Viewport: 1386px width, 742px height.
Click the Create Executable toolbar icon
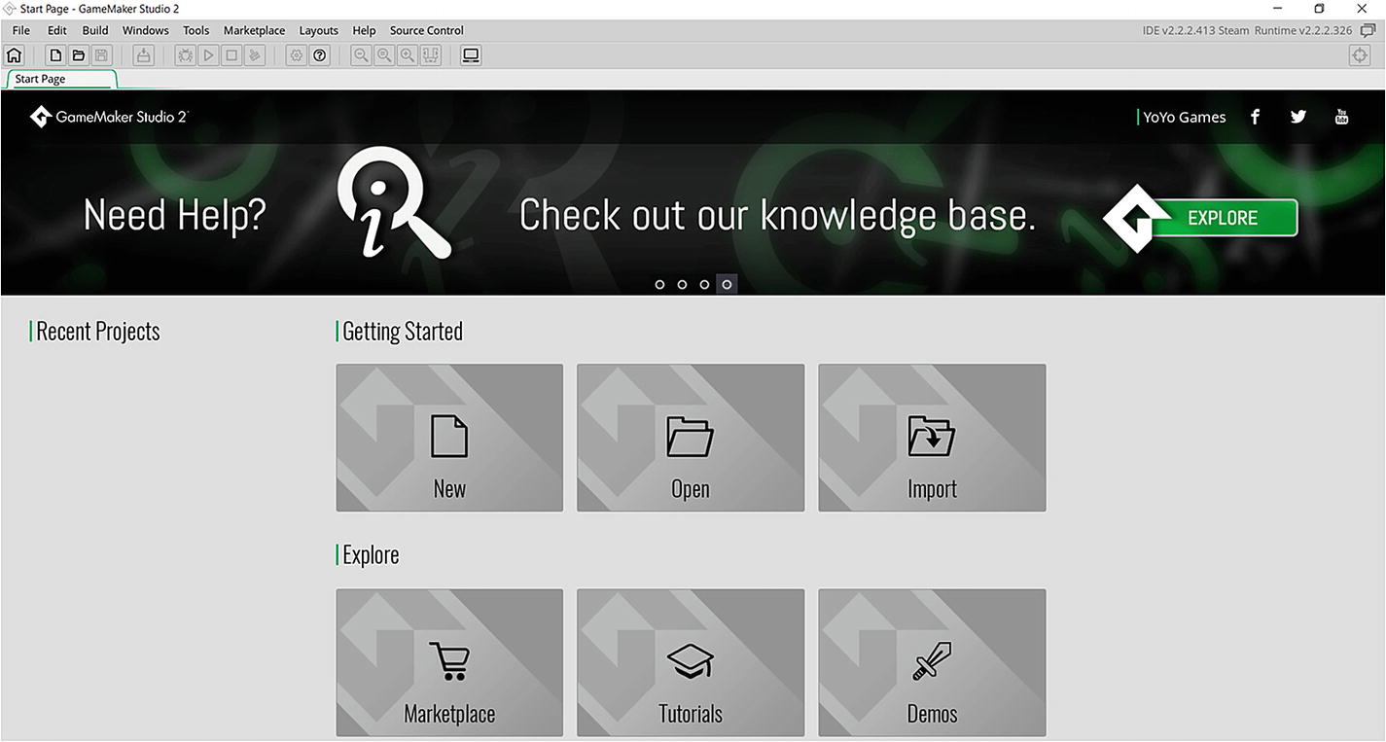click(x=144, y=55)
